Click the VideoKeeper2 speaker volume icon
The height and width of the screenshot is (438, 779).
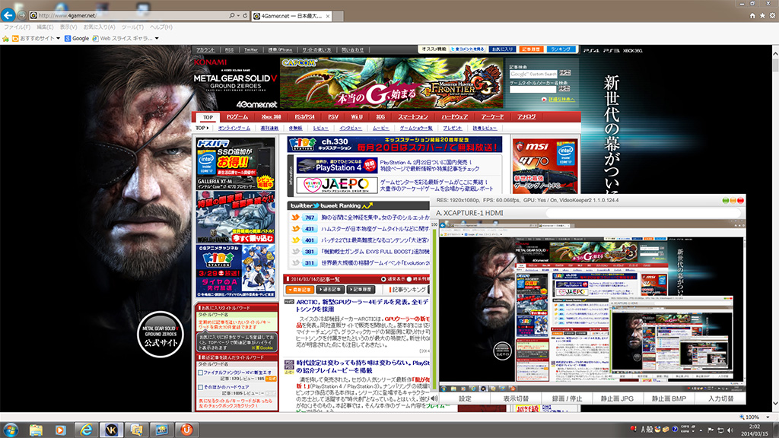coord(434,398)
